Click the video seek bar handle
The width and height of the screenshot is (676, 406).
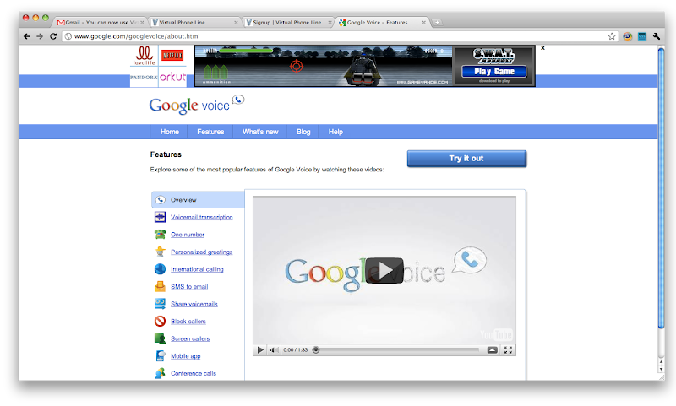pos(316,350)
